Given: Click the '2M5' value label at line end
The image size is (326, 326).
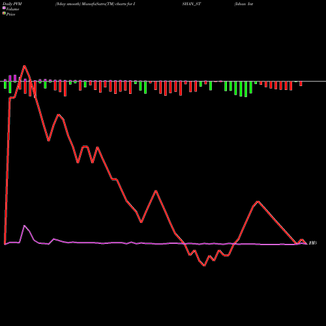Looking at the screenshot, I should (313, 243).
